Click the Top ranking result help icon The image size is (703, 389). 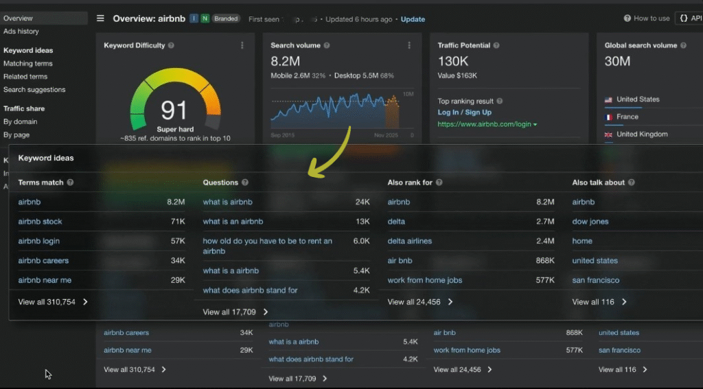[x=500, y=102]
